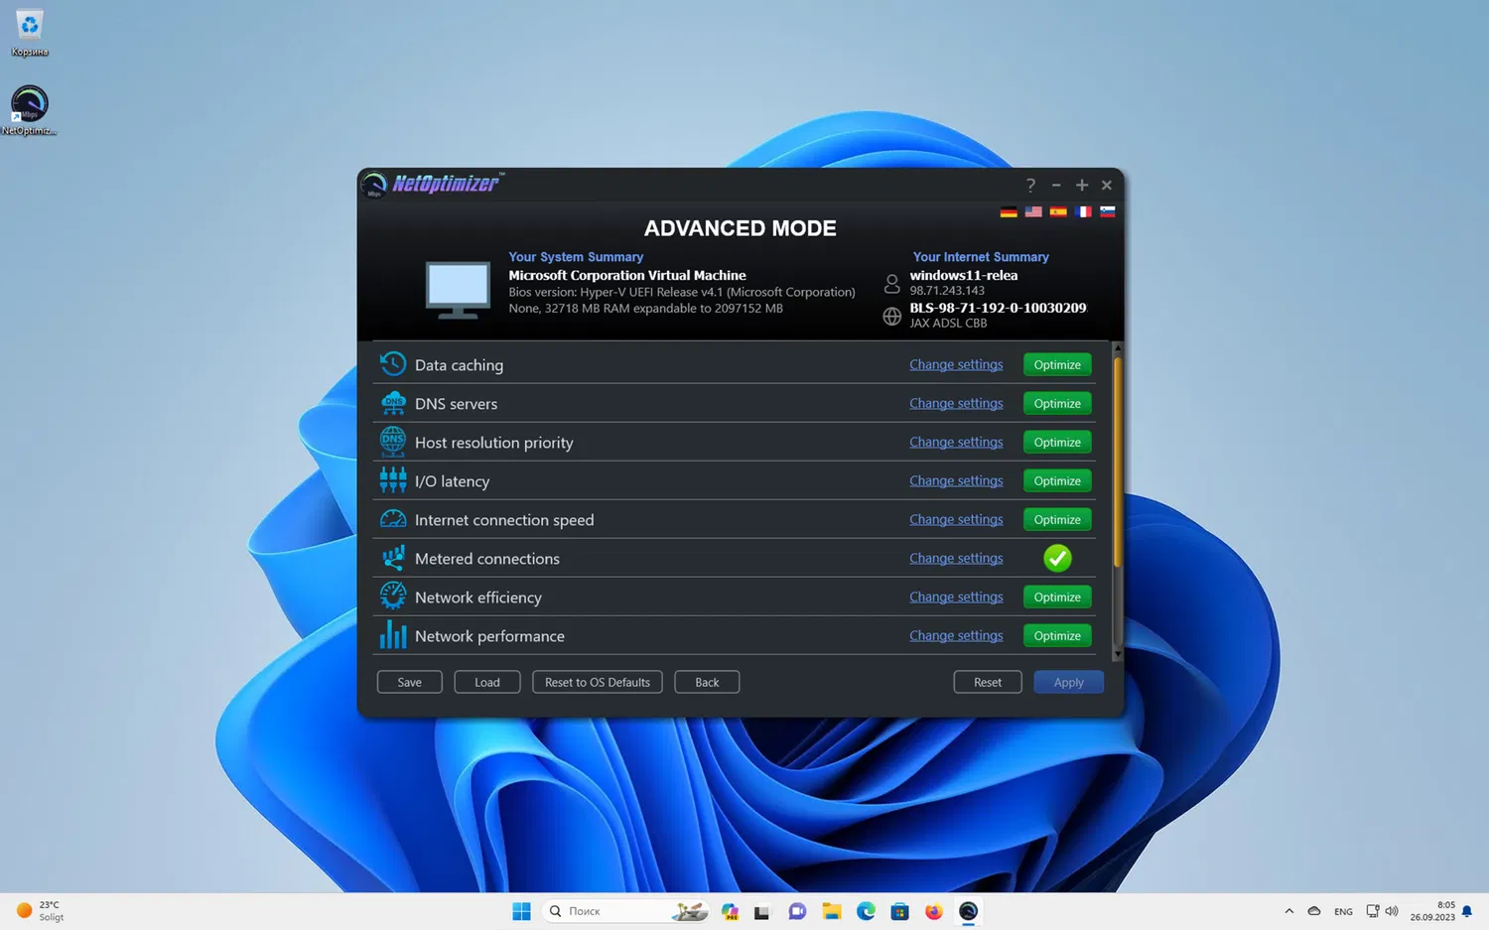
Task: Apply the optimization settings
Action: tap(1068, 682)
